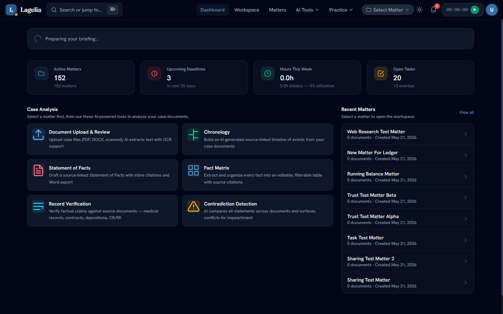The image size is (503, 314).
Task: Click the Preparing your briefing text
Action: click(72, 39)
